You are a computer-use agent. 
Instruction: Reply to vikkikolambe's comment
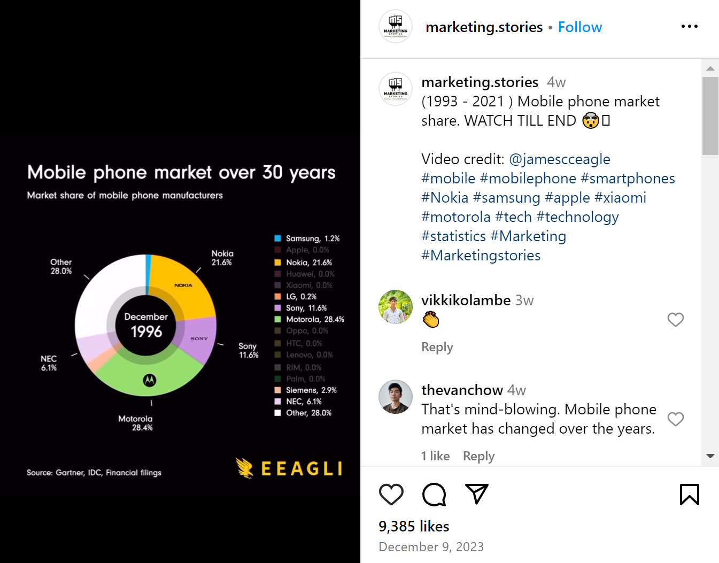pyautogui.click(x=437, y=346)
